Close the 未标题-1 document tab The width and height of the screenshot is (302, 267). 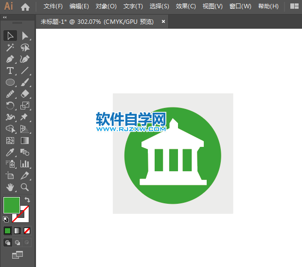pyautogui.click(x=163, y=21)
